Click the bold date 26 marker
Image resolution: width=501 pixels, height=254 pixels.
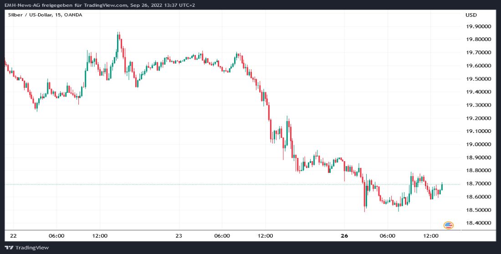(344, 236)
